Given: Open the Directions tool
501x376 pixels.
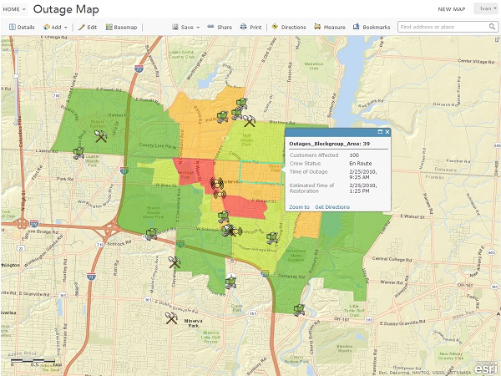Looking at the screenshot, I should [x=289, y=28].
